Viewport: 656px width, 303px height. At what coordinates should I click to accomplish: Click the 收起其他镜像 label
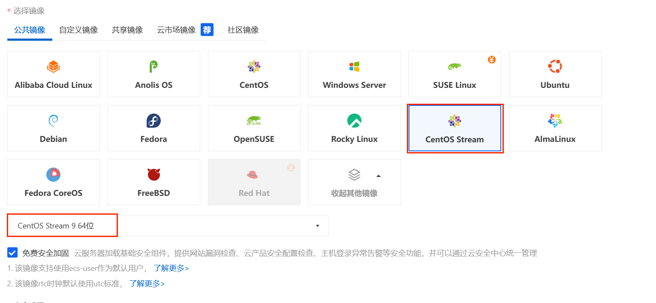354,193
